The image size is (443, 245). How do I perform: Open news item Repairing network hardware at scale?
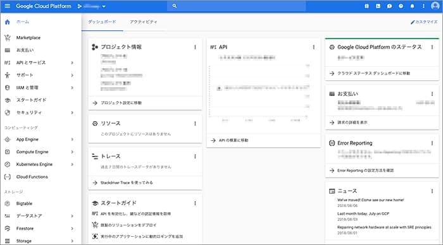[384, 227]
